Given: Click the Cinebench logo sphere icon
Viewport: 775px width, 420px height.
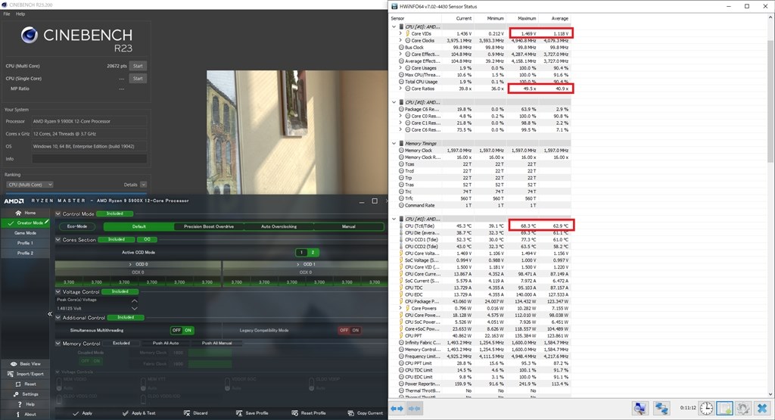Looking at the screenshot, I should pyautogui.click(x=30, y=35).
